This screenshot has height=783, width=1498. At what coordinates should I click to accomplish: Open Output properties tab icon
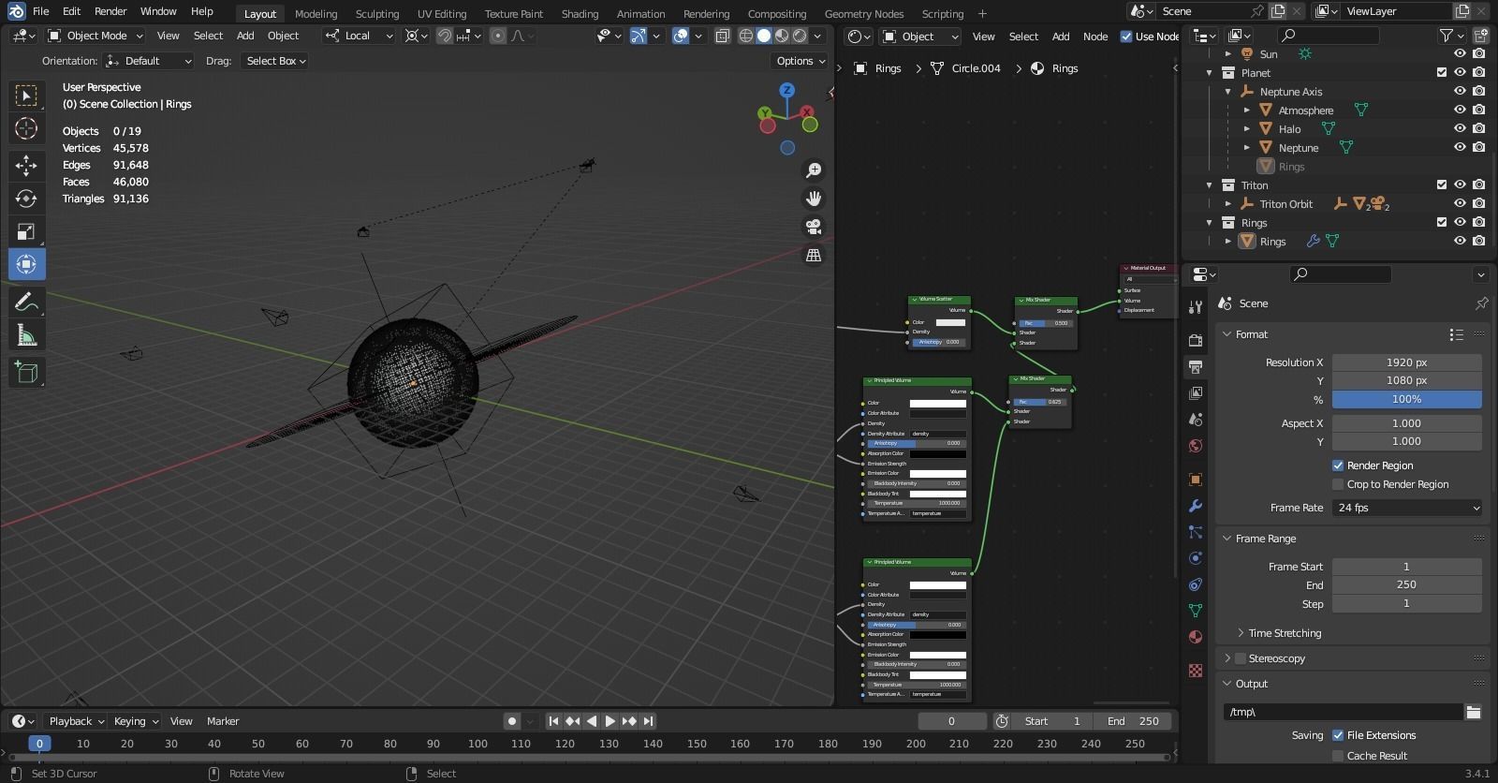click(1196, 366)
